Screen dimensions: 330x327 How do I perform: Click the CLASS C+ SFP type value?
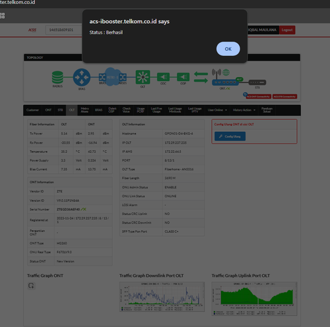coord(172,231)
